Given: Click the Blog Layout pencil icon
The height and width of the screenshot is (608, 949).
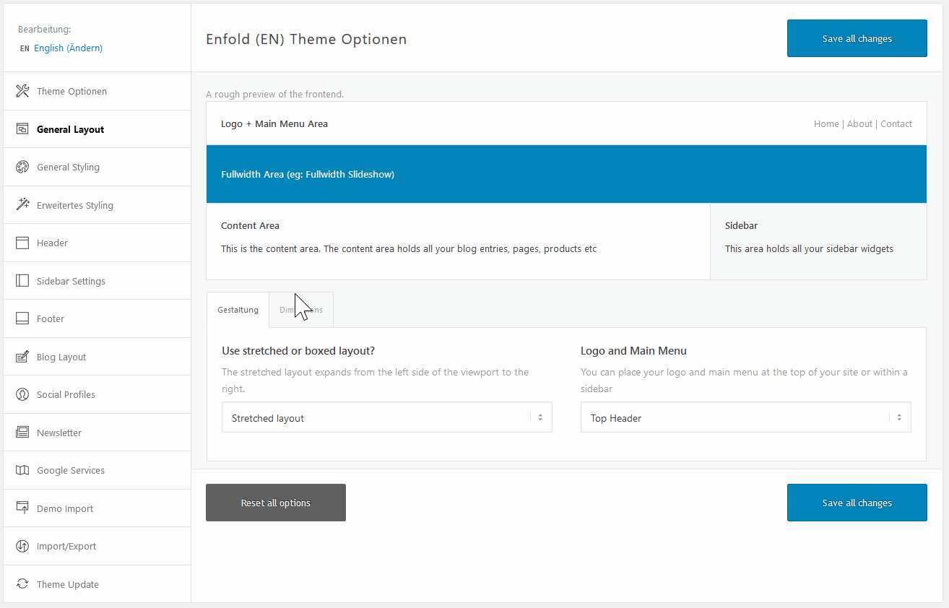Looking at the screenshot, I should 22,357.
